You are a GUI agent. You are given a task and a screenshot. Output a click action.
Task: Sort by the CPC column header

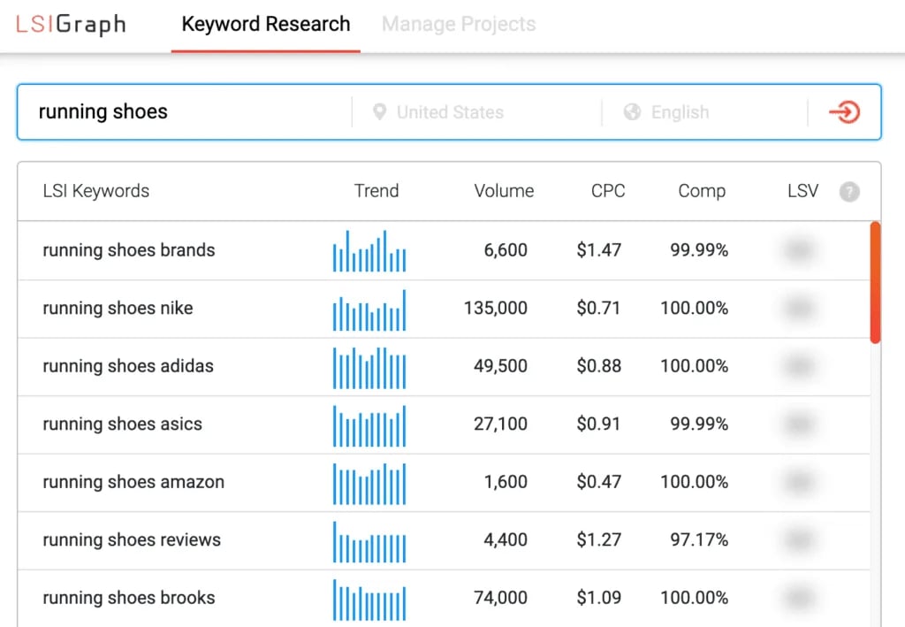point(608,191)
